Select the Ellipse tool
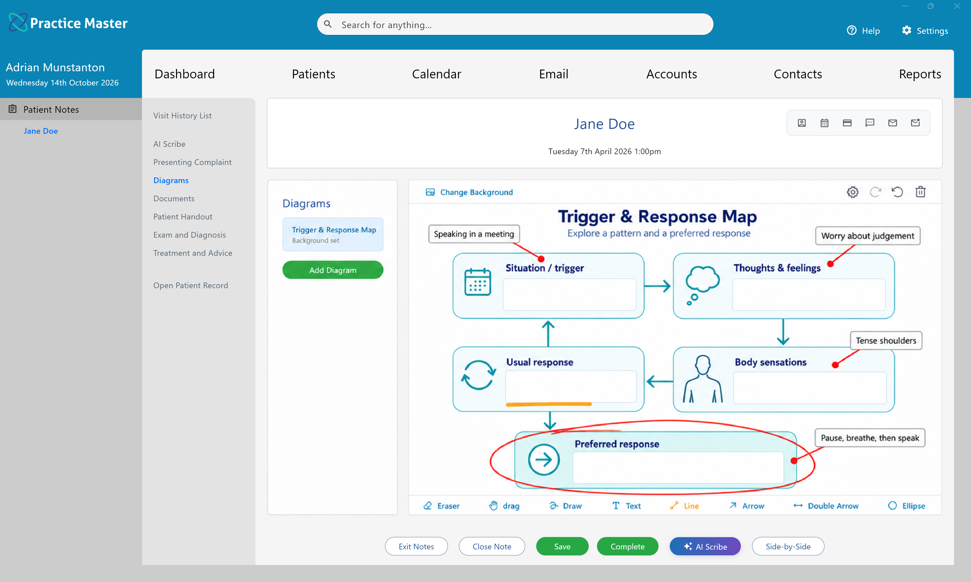This screenshot has height=582, width=971. click(x=906, y=506)
